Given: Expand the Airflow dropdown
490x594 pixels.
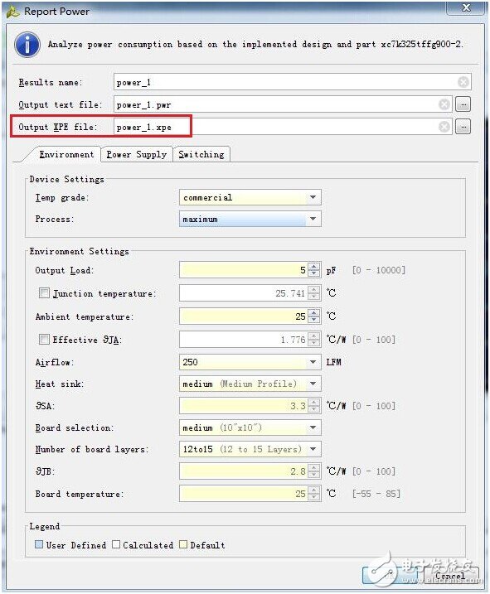Looking at the screenshot, I should pos(250,362).
